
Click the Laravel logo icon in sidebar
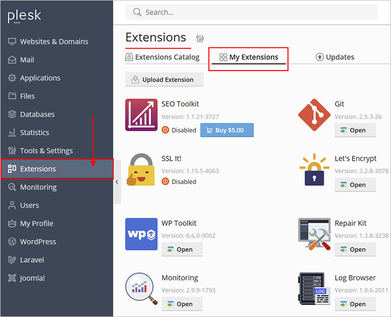click(x=12, y=260)
